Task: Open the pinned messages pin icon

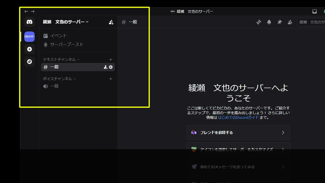Action: click(x=279, y=22)
